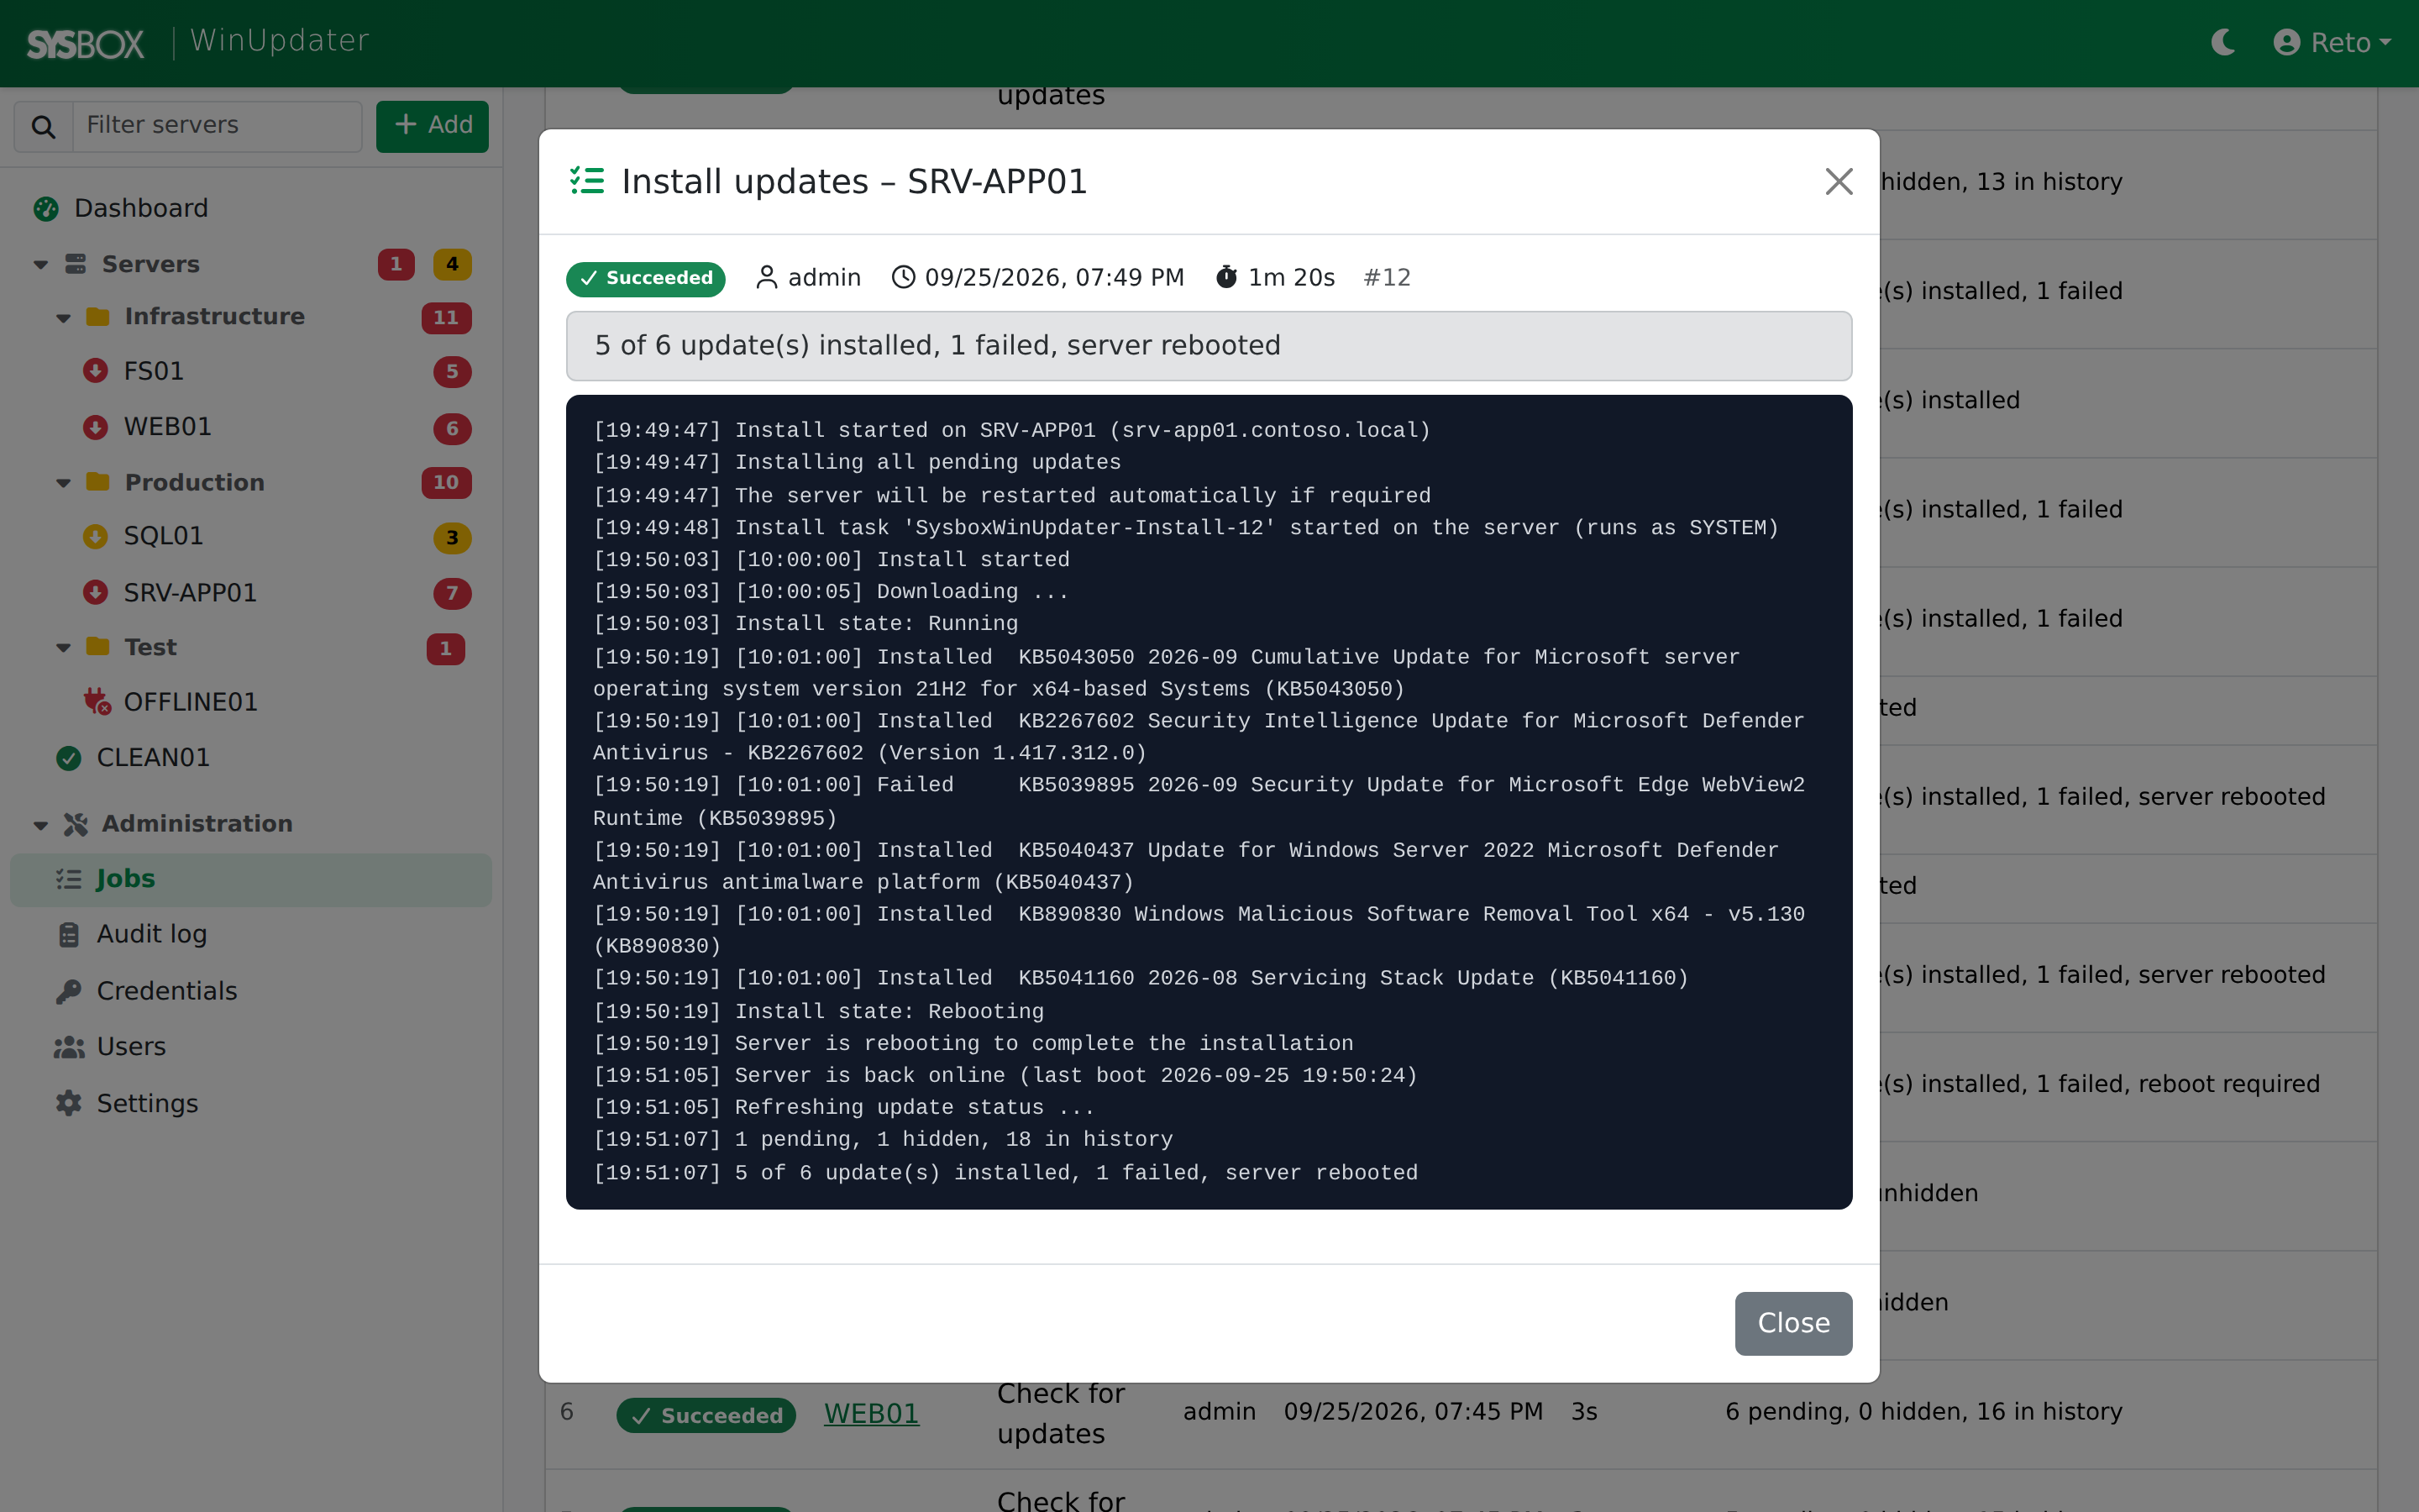Open the Dashboard page
The height and width of the screenshot is (1512, 2419).
tap(141, 208)
